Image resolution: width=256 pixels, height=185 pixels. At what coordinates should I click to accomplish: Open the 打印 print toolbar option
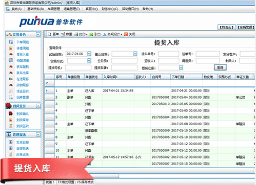[x=81, y=34]
